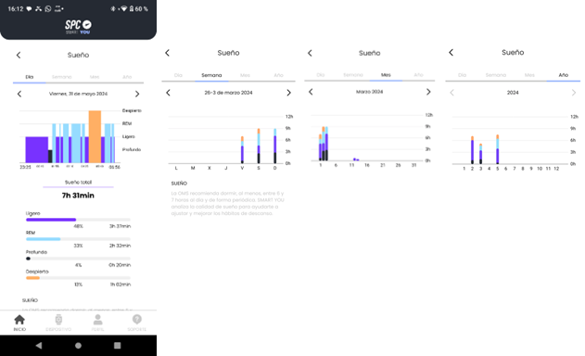
Task: Go to week before 26-3 de marzo 2024
Action: coord(168,93)
